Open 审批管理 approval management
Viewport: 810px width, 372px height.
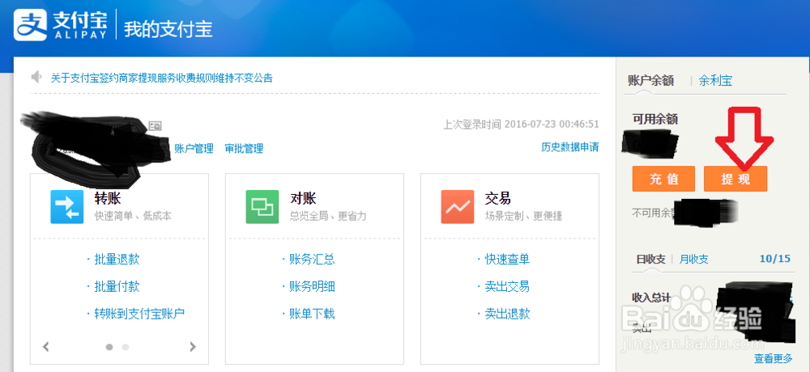tap(244, 149)
